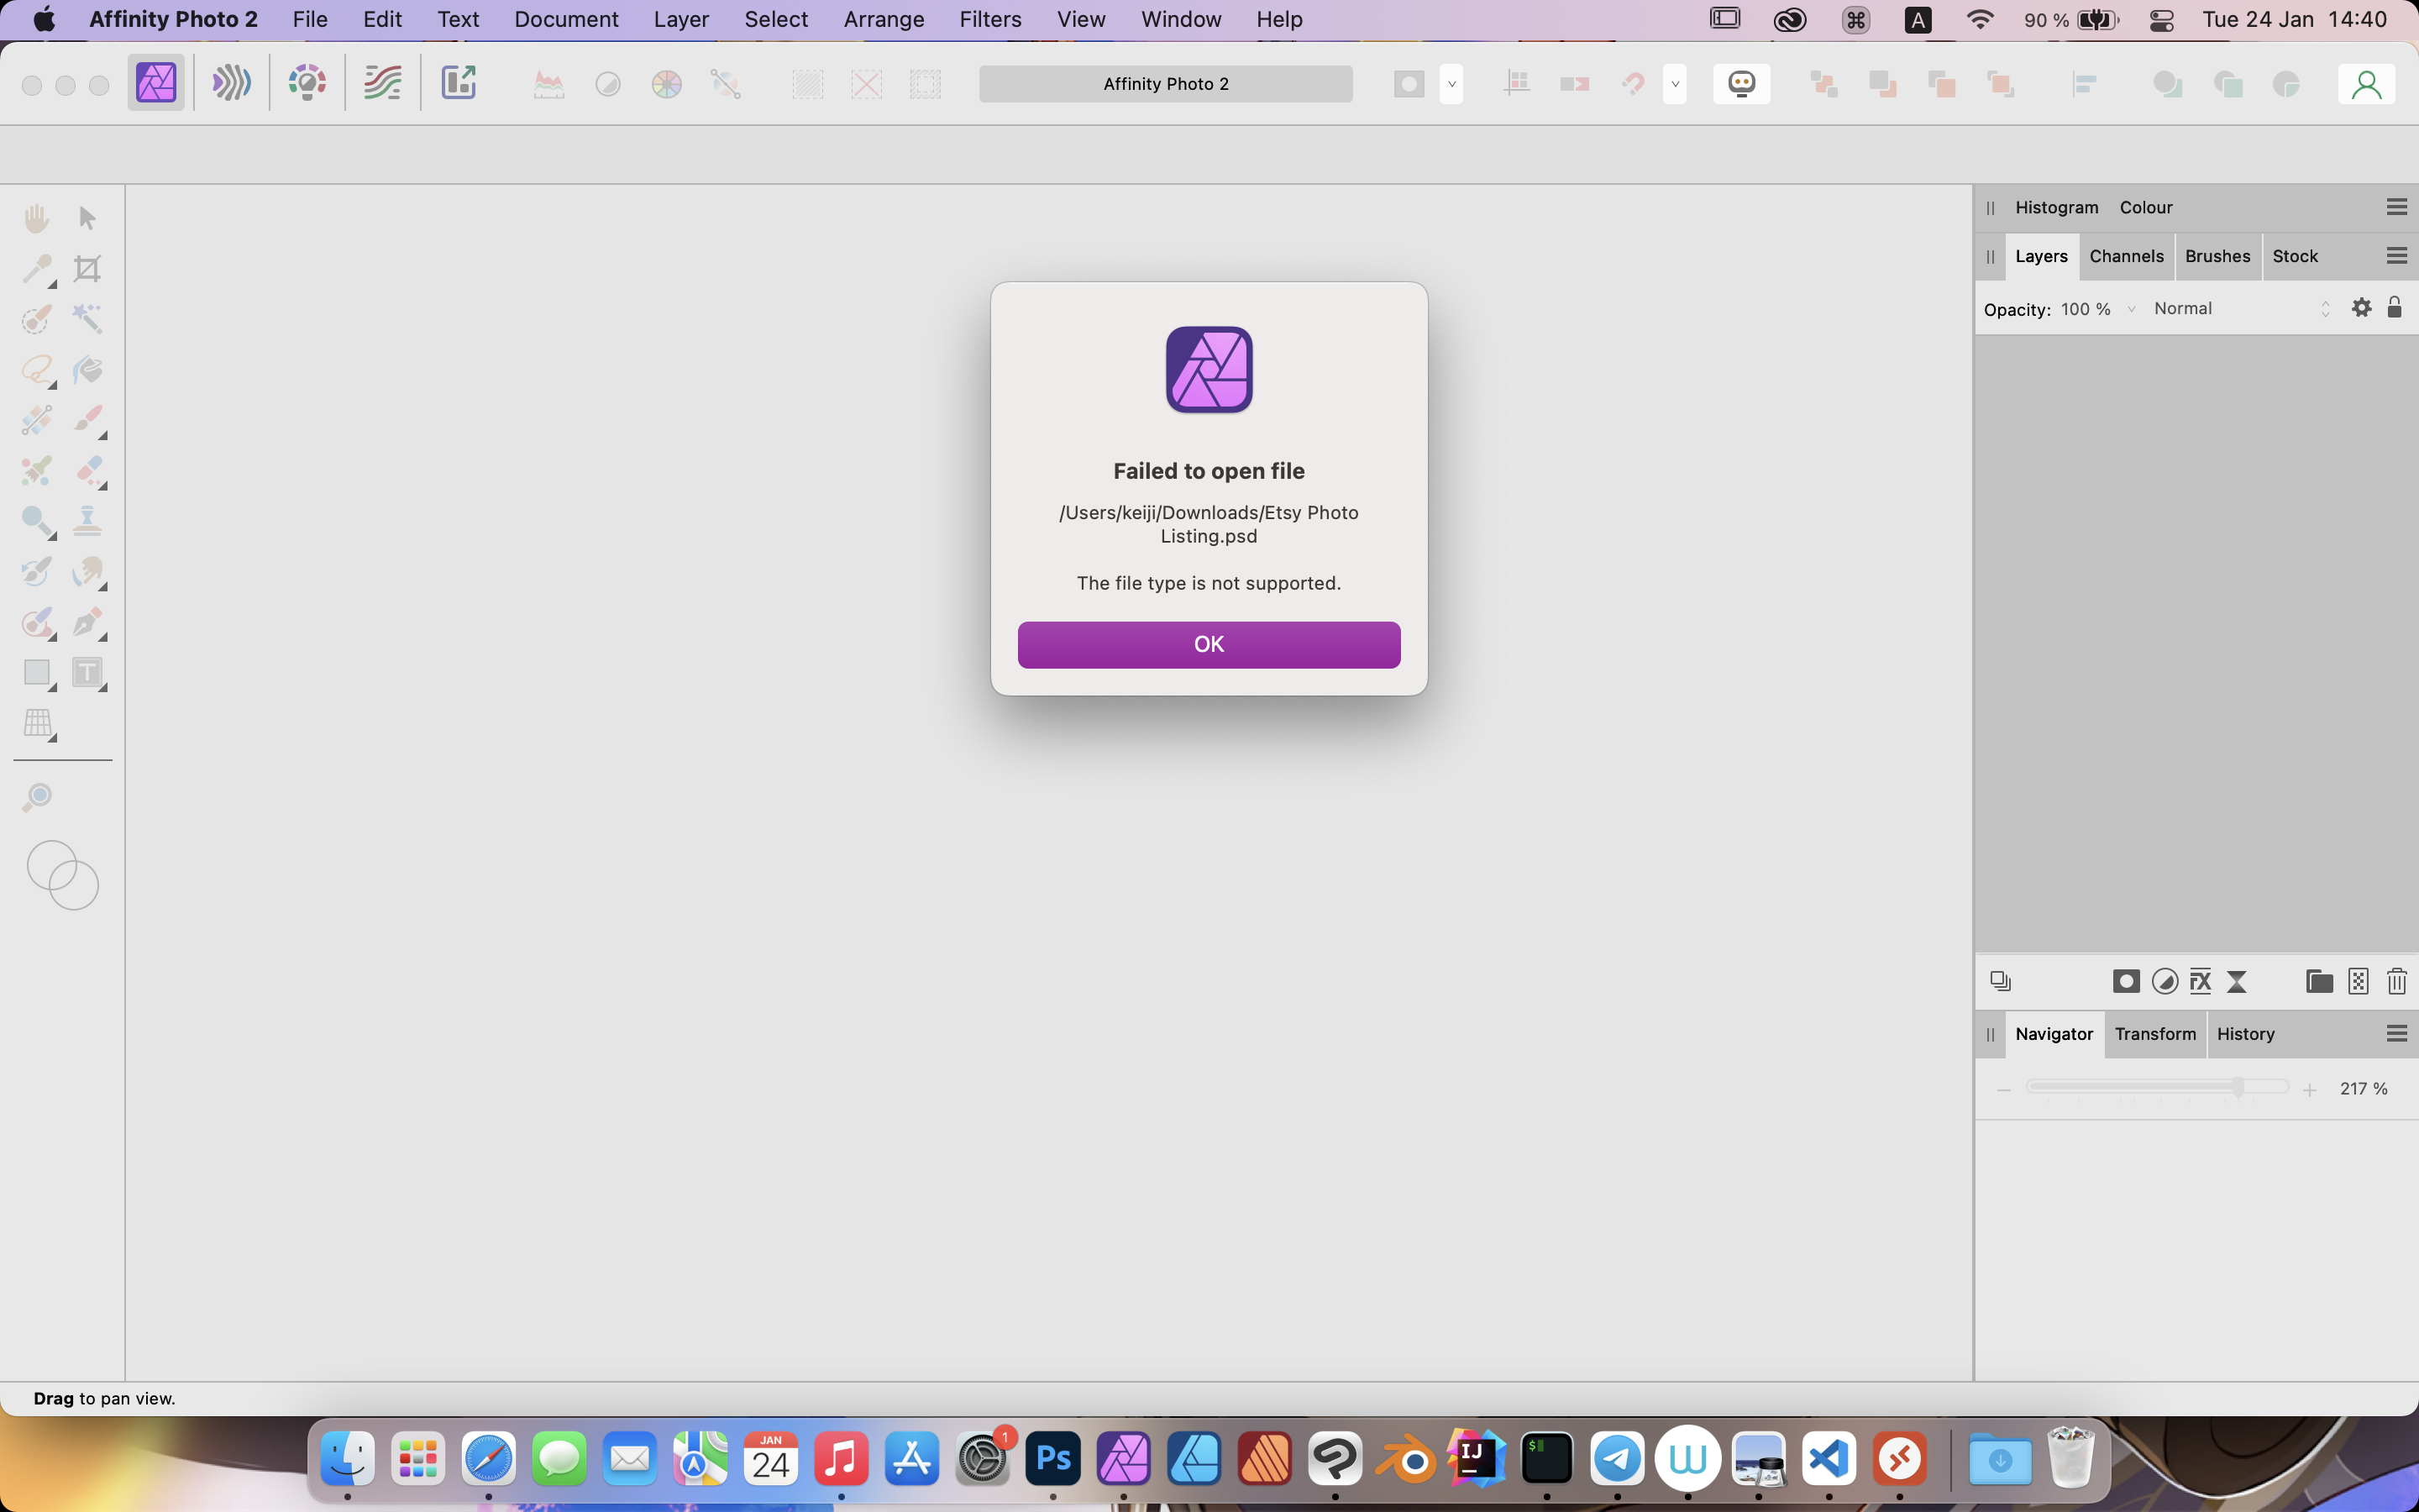The width and height of the screenshot is (2419, 1512).
Task: Expand the Opacity value dropdown
Action: click(2131, 309)
